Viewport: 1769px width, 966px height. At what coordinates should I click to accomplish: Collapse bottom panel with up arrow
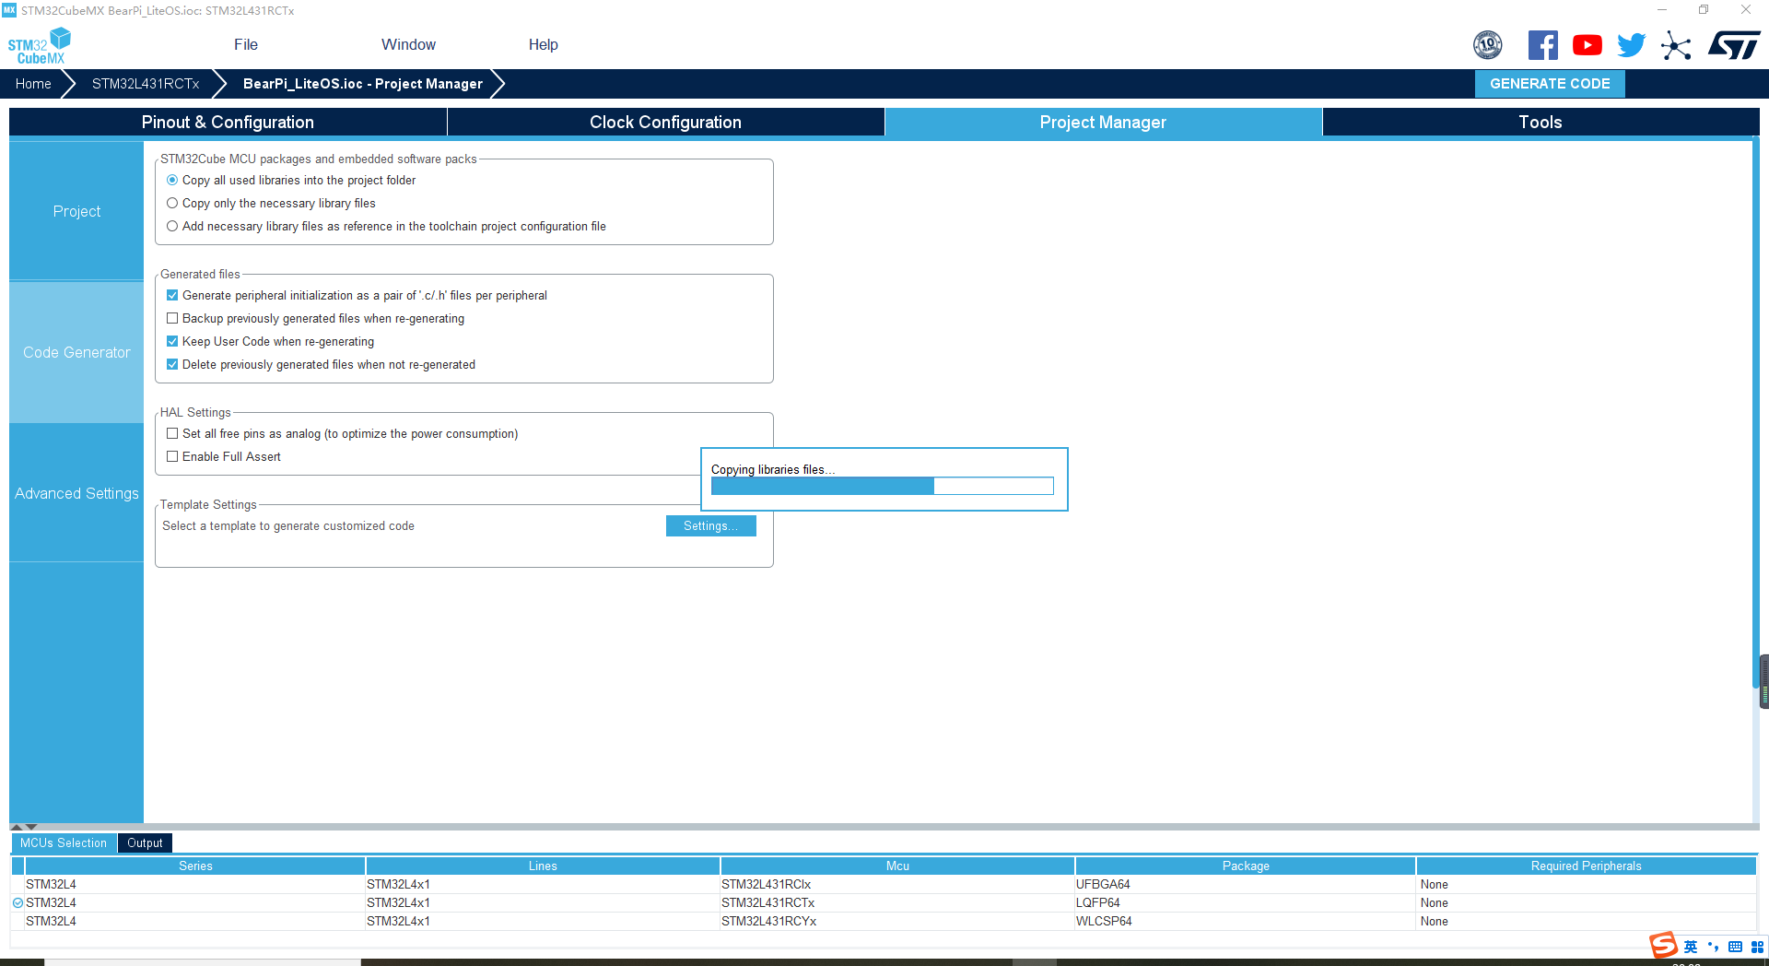16,827
